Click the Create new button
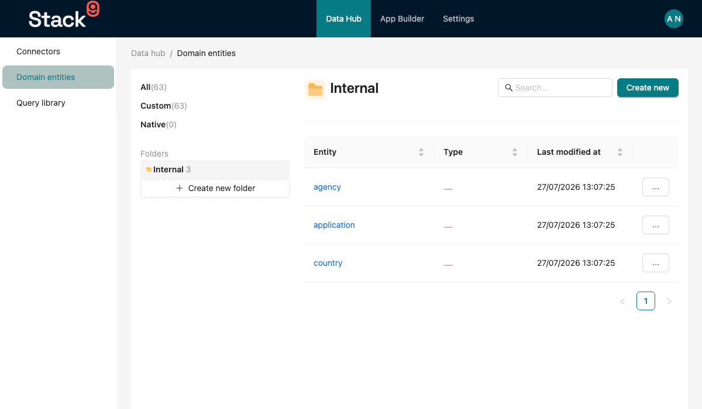Viewport: 702px width, 409px height. (x=648, y=88)
